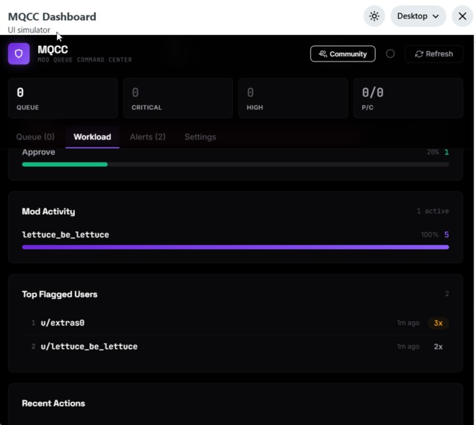Click the Top Flagged Users heading
476x425 pixels.
pos(60,294)
